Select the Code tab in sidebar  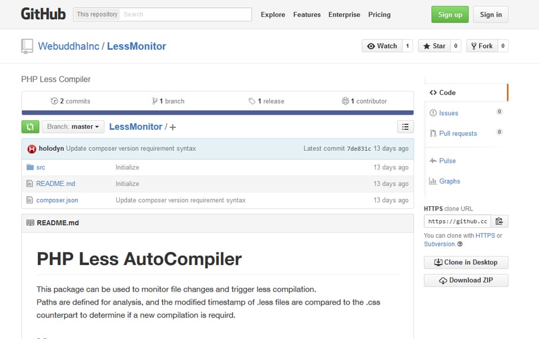pyautogui.click(x=444, y=92)
